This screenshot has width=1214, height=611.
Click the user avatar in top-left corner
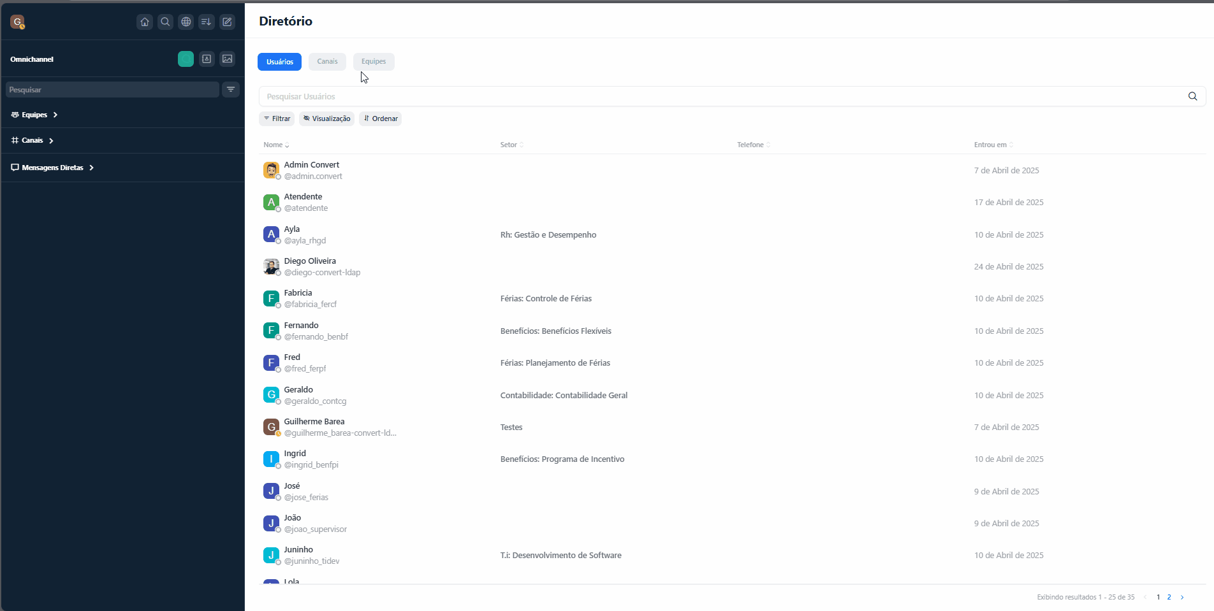[x=17, y=22]
